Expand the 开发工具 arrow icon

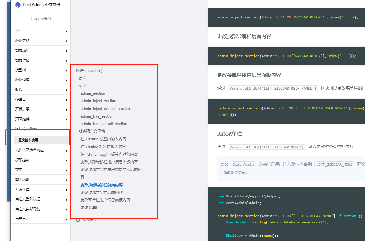(x=66, y=190)
